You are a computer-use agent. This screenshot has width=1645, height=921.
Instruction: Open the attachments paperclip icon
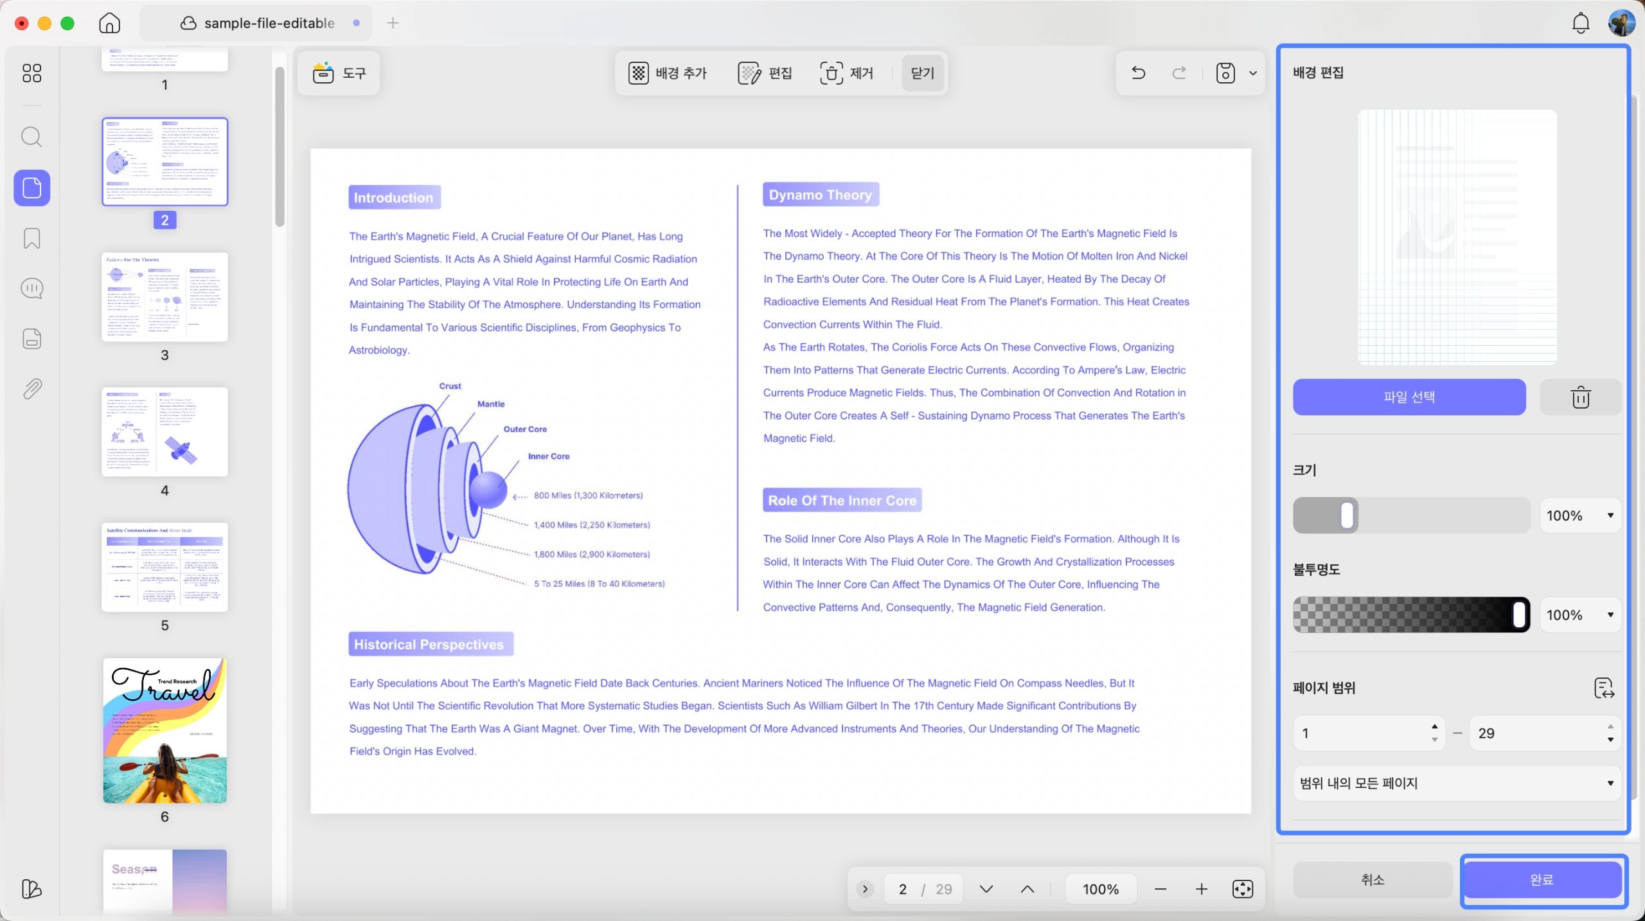tap(31, 389)
